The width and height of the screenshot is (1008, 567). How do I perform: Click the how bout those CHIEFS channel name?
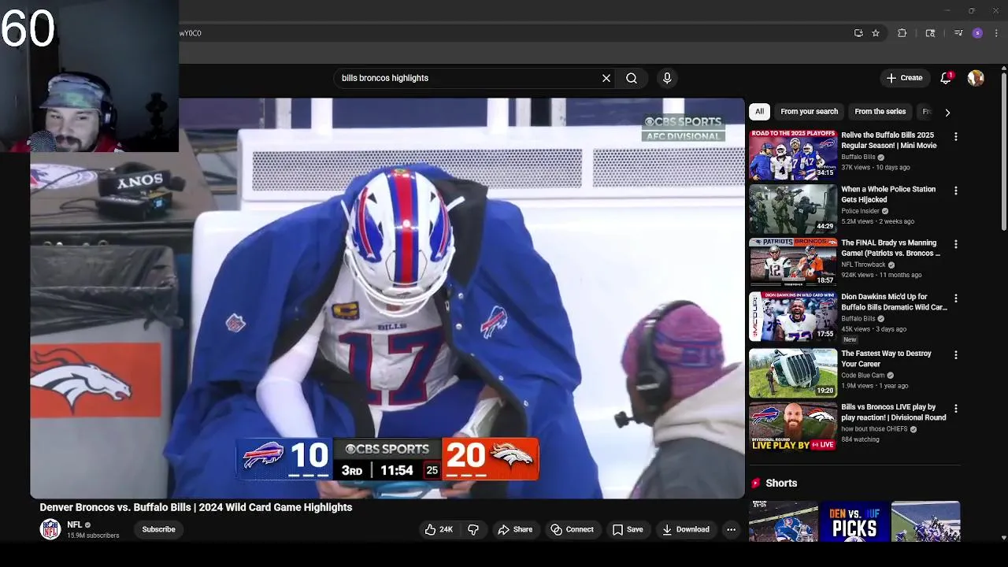(x=874, y=429)
